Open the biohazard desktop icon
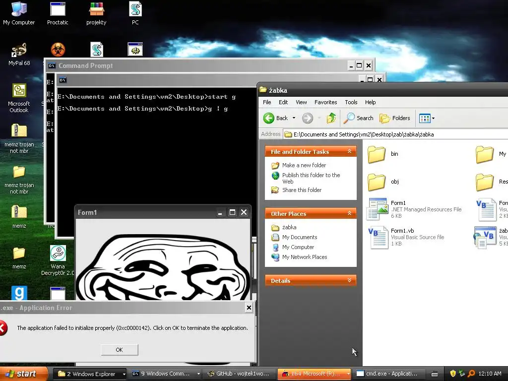 pos(58,50)
